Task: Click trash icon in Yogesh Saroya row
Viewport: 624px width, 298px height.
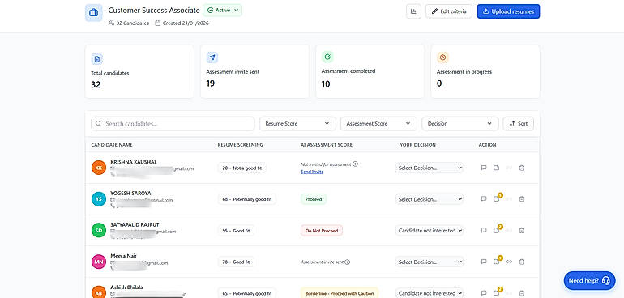Action: 522,199
